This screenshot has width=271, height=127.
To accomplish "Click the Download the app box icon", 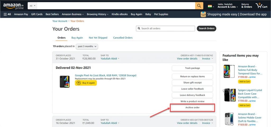I will point(203,14).
